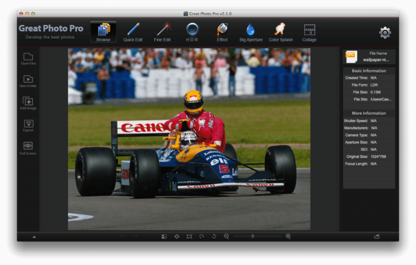Viewport: 416px width, 265px height.
Task: Click the File Size value '0.13M'
Action: point(376,93)
